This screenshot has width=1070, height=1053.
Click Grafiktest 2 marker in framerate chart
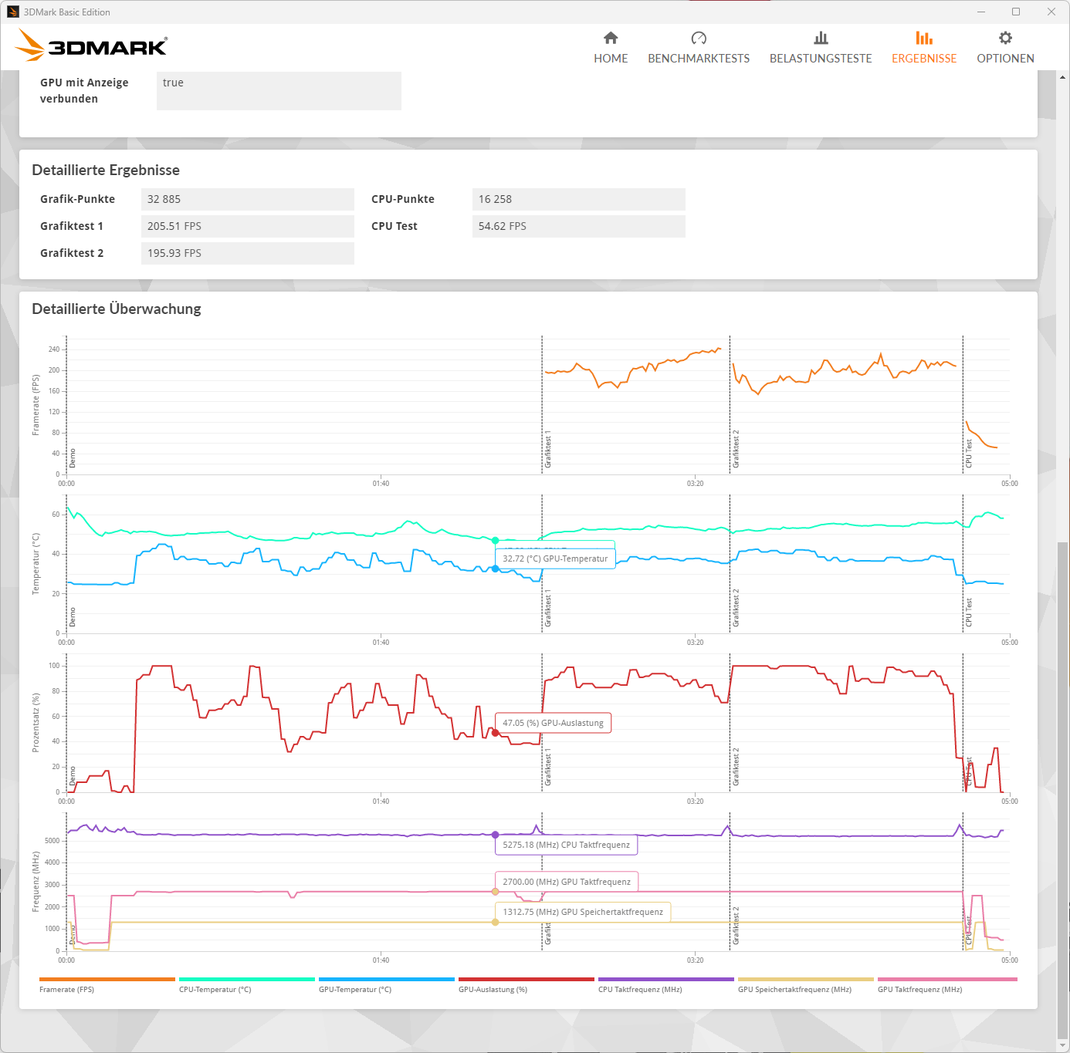point(736,449)
